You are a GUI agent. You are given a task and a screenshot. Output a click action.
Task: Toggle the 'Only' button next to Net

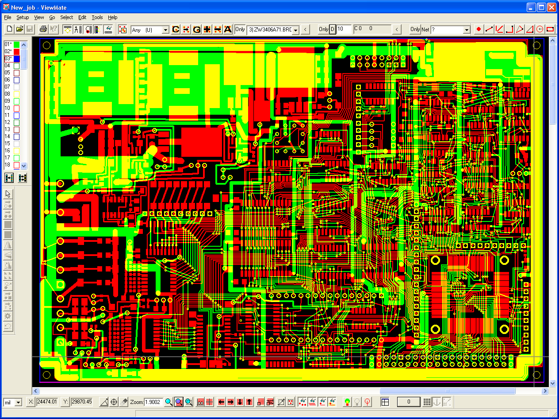[415, 29]
